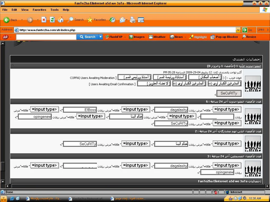Click the Refresh page icon
The width and height of the screenshot is (270, 202).
pos(52,20)
